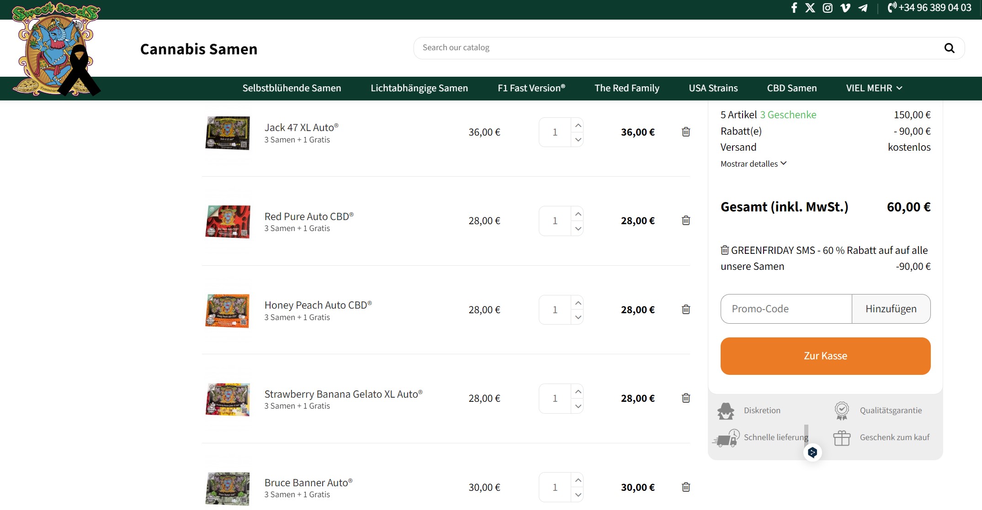Open the Jack 47 XL Auto product link
Viewport: 982px width, 510px height.
[302, 127]
